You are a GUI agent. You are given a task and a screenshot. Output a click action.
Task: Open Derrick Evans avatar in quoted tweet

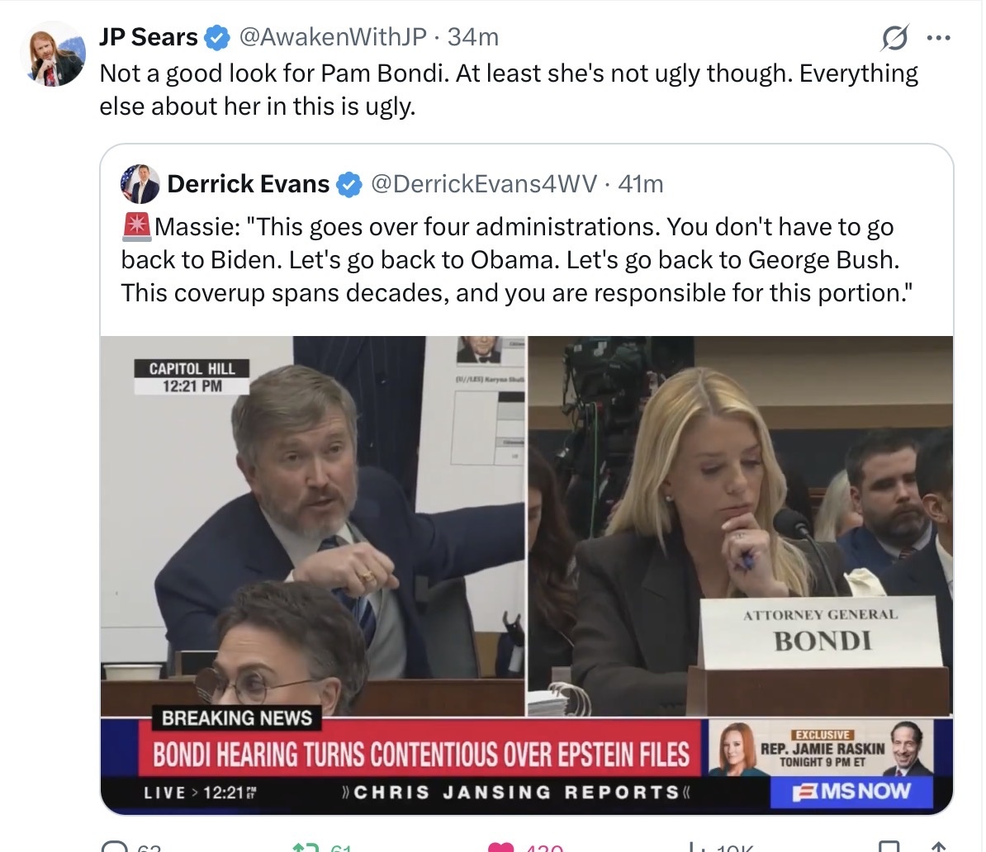(x=140, y=183)
